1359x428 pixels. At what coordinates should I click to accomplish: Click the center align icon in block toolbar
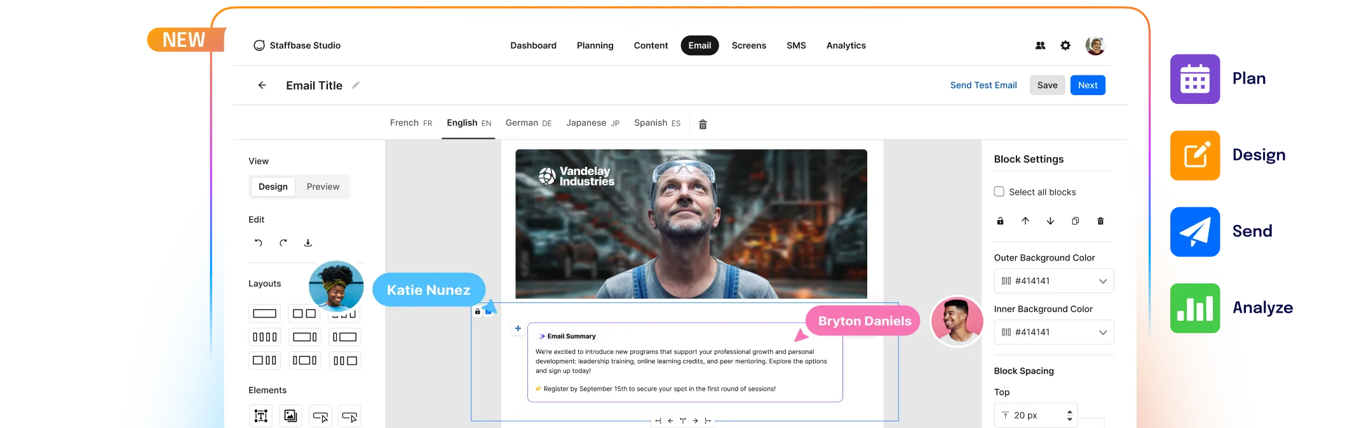click(683, 420)
